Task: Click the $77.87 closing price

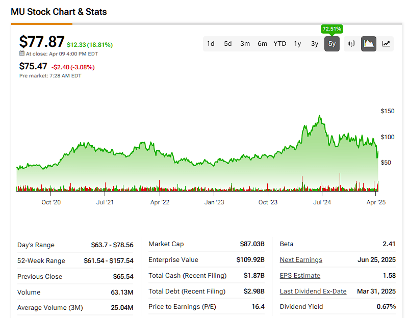Action: (42, 42)
